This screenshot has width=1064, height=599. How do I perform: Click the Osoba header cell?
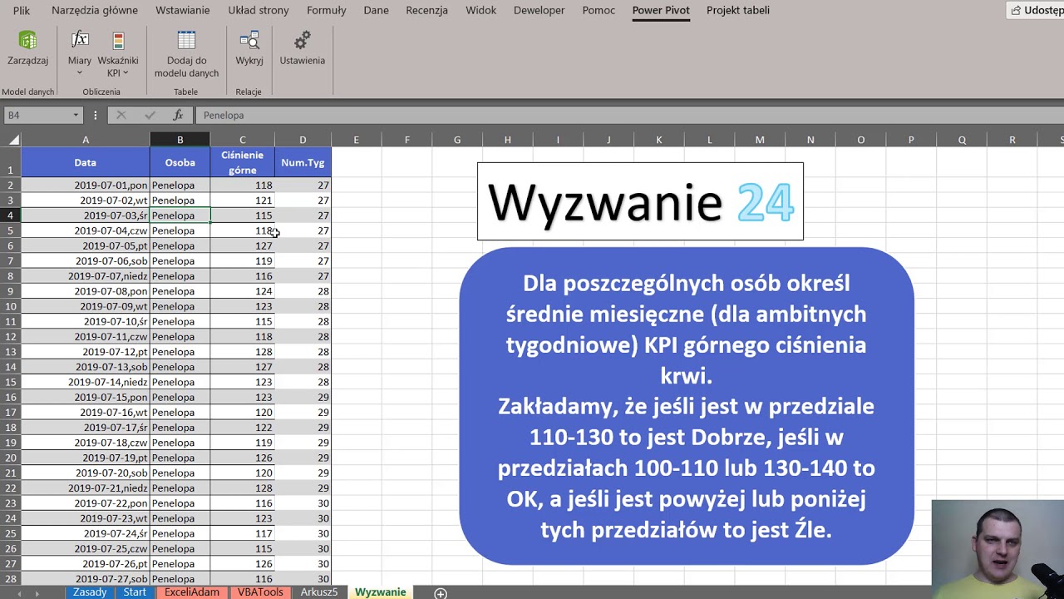(x=180, y=162)
